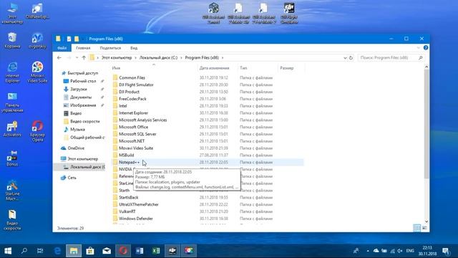Select the FreeCodecPack folder

tap(132, 99)
